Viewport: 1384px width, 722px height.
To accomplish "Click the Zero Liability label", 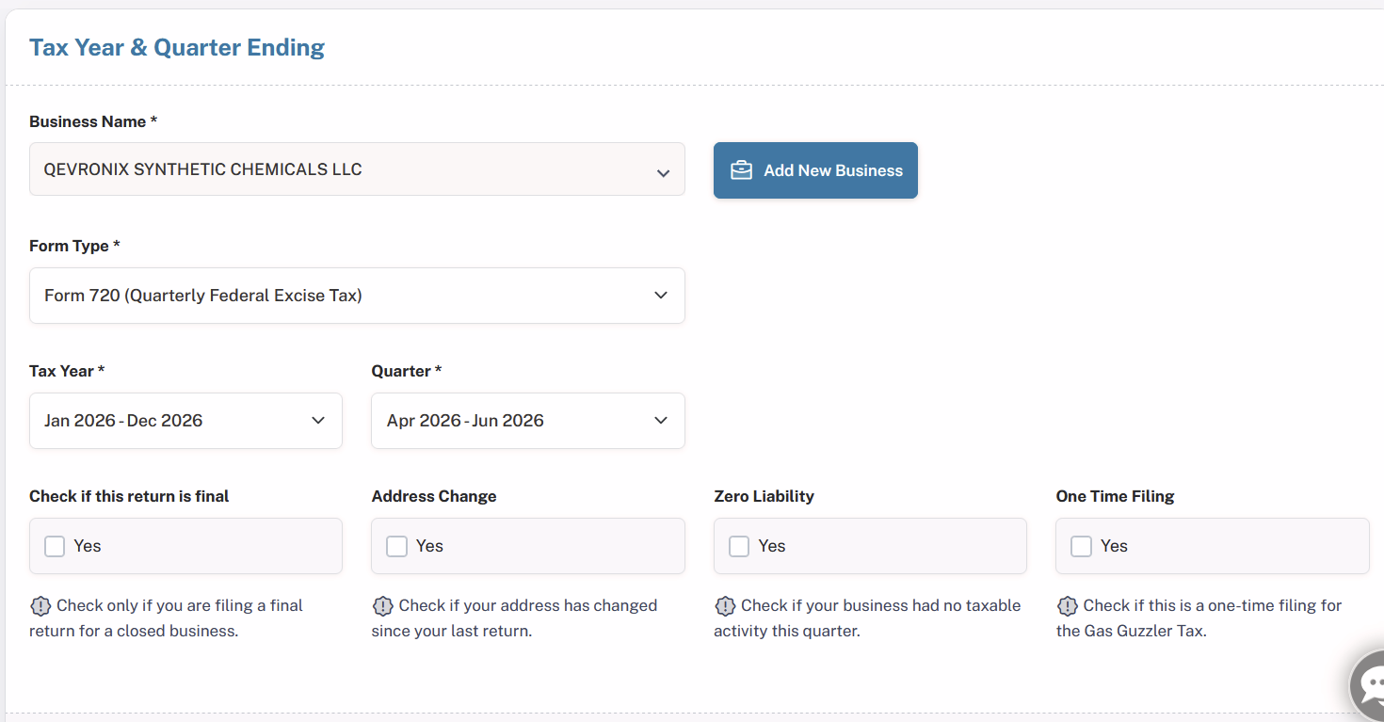I will click(x=764, y=496).
